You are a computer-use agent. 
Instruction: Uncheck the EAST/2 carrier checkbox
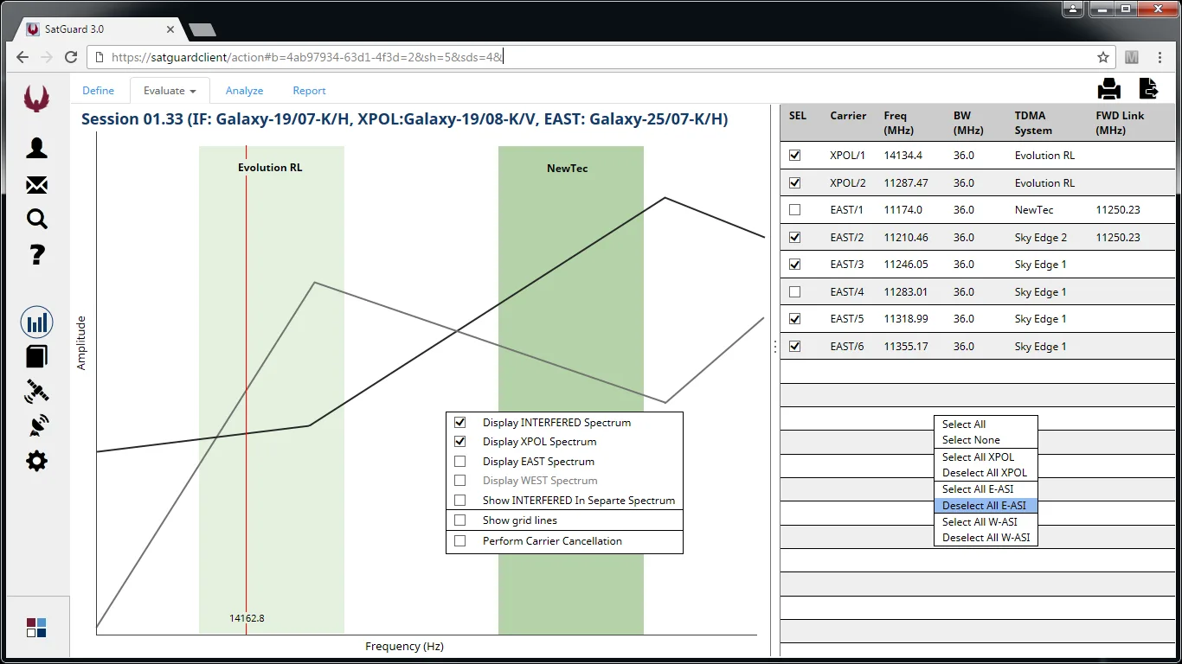point(795,238)
